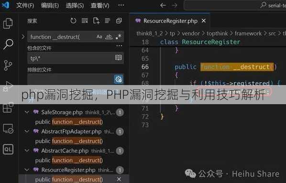Open the 查看(V) menu

tap(100, 5)
